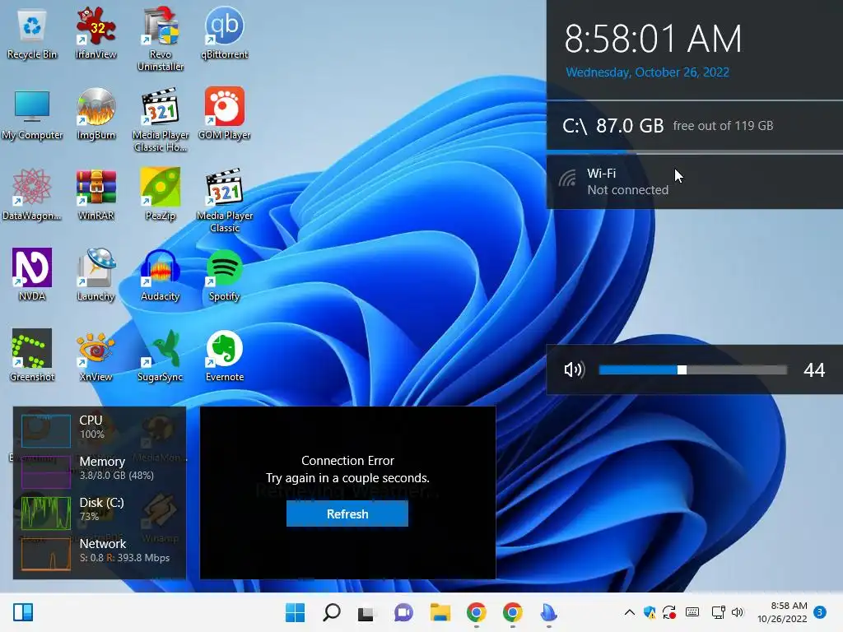Launch the IrfanView shortcut

coord(95,33)
